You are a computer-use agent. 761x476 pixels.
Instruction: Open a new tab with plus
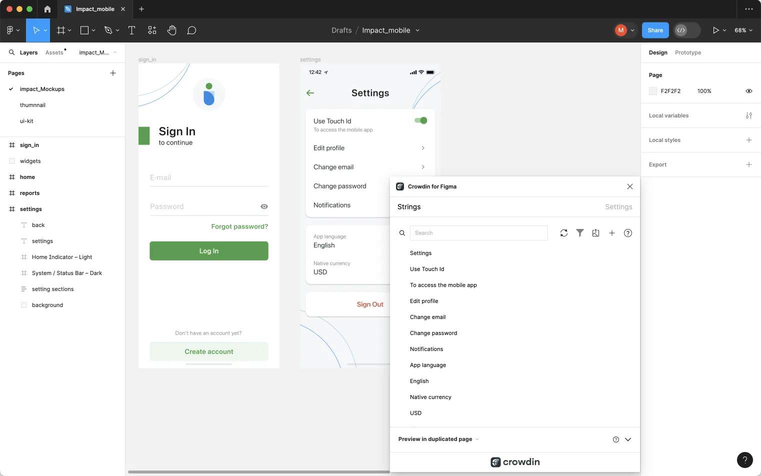(x=141, y=9)
